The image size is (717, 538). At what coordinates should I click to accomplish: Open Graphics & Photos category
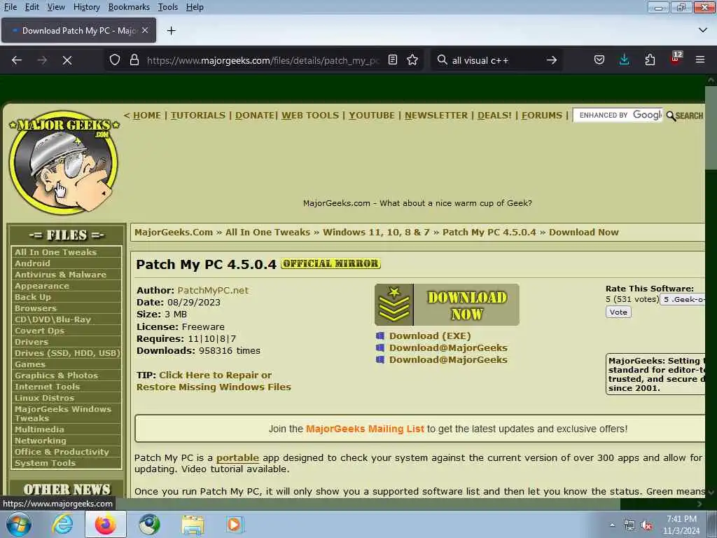[x=56, y=375]
